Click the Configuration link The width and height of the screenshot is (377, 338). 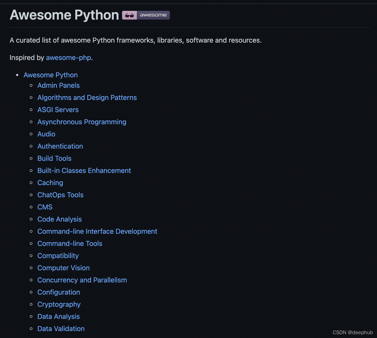tap(59, 292)
